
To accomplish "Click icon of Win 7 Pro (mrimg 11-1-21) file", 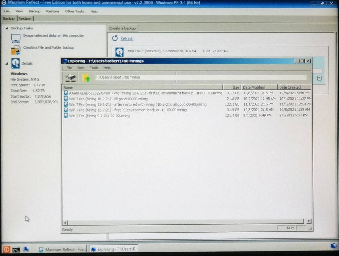I will tap(66, 104).
